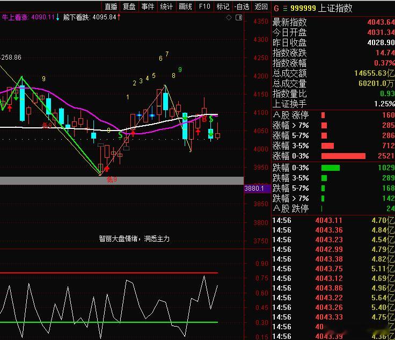
Task: Click the 上证指数 index name
Action: pos(335,8)
